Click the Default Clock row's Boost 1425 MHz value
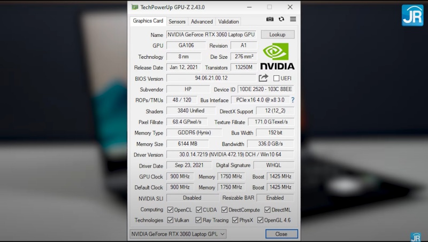428x242 pixels. coord(280,187)
